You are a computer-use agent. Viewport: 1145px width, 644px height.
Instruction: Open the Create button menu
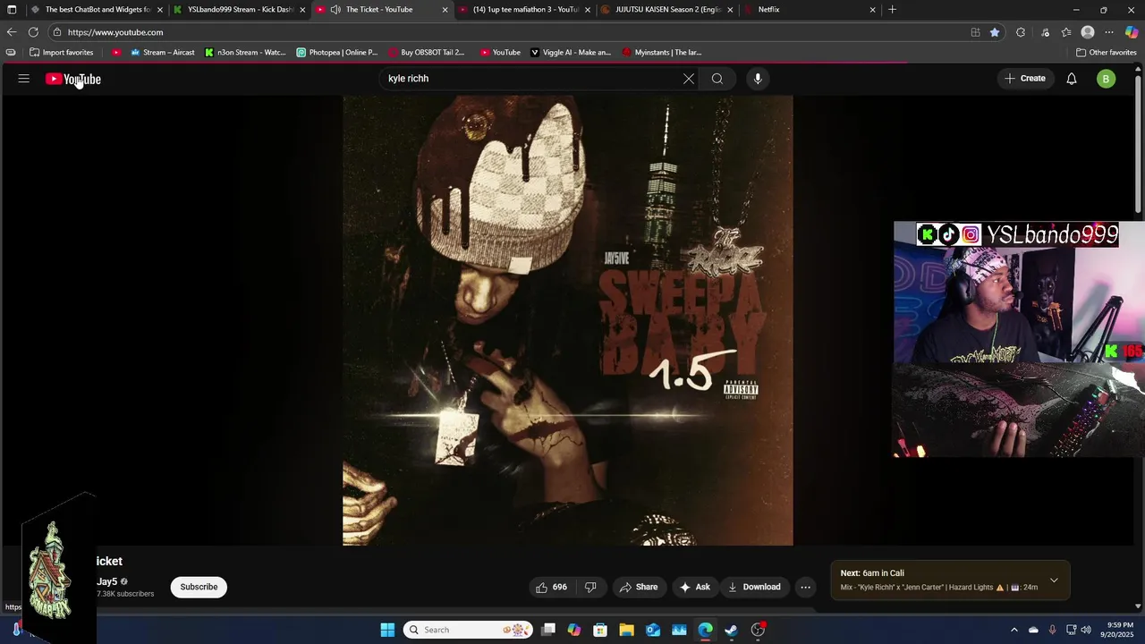(1025, 79)
